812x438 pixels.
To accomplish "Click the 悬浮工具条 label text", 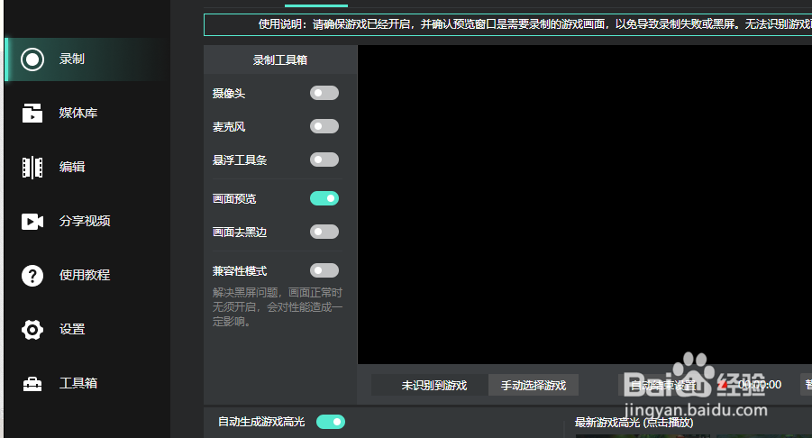I will click(x=239, y=160).
